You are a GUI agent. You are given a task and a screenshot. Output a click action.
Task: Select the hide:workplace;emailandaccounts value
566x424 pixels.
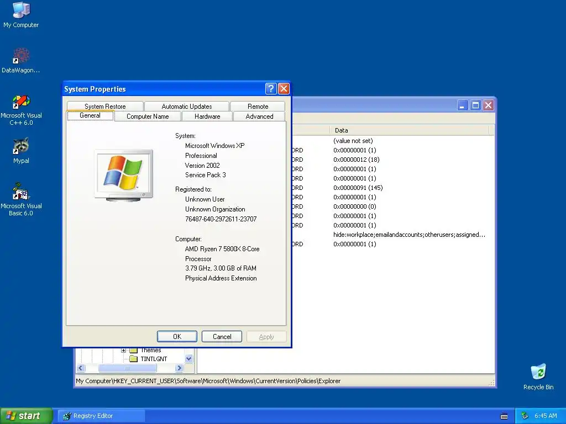[x=410, y=235]
